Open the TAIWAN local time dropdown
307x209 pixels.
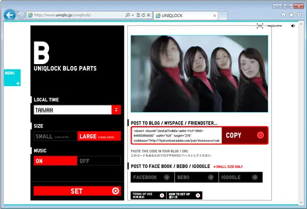[x=77, y=110]
